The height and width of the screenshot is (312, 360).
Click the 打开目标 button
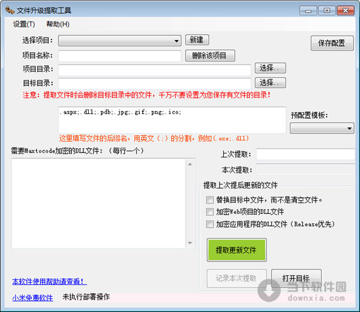pyautogui.click(x=296, y=278)
